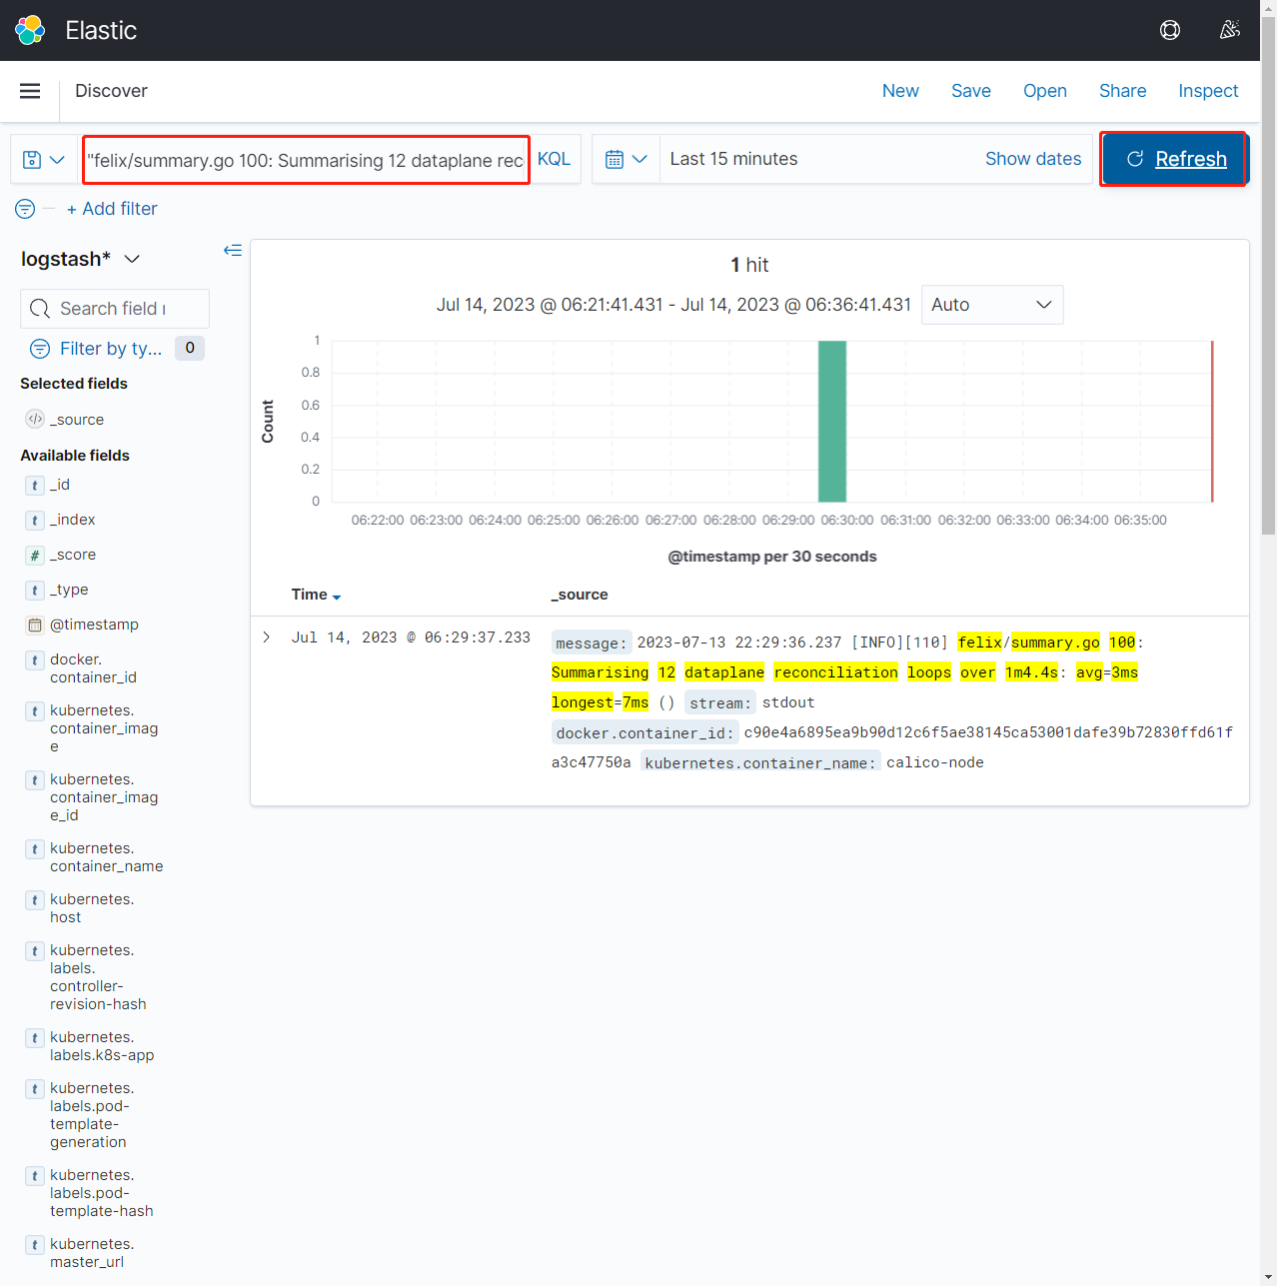
Task: Click + Add filter
Action: tap(112, 209)
